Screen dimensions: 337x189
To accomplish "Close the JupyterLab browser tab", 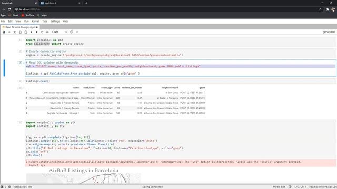I will (36, 3).
